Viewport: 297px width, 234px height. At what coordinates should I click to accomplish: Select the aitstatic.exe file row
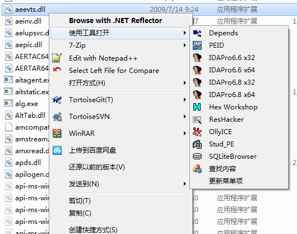(26, 92)
